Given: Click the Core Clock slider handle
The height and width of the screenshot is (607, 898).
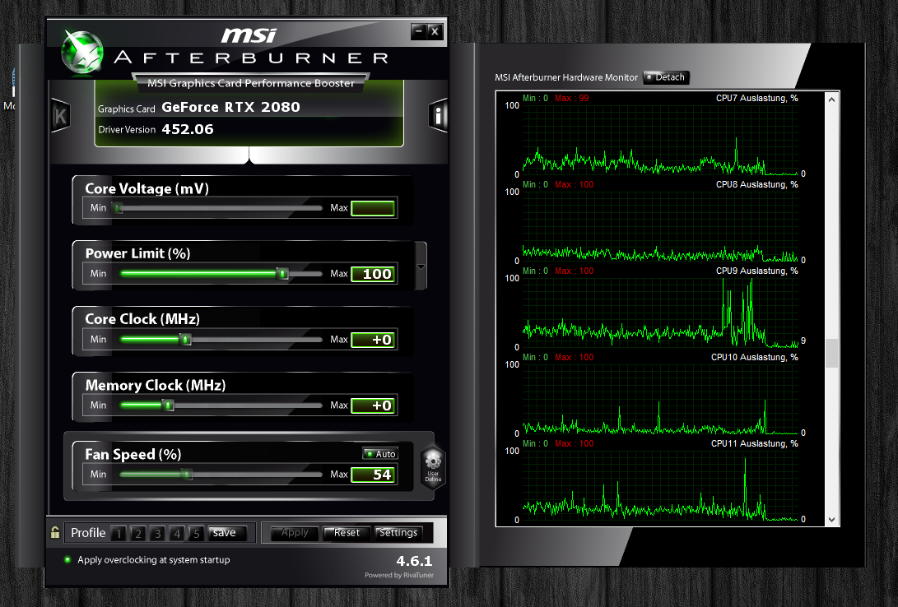Looking at the screenshot, I should [185, 339].
